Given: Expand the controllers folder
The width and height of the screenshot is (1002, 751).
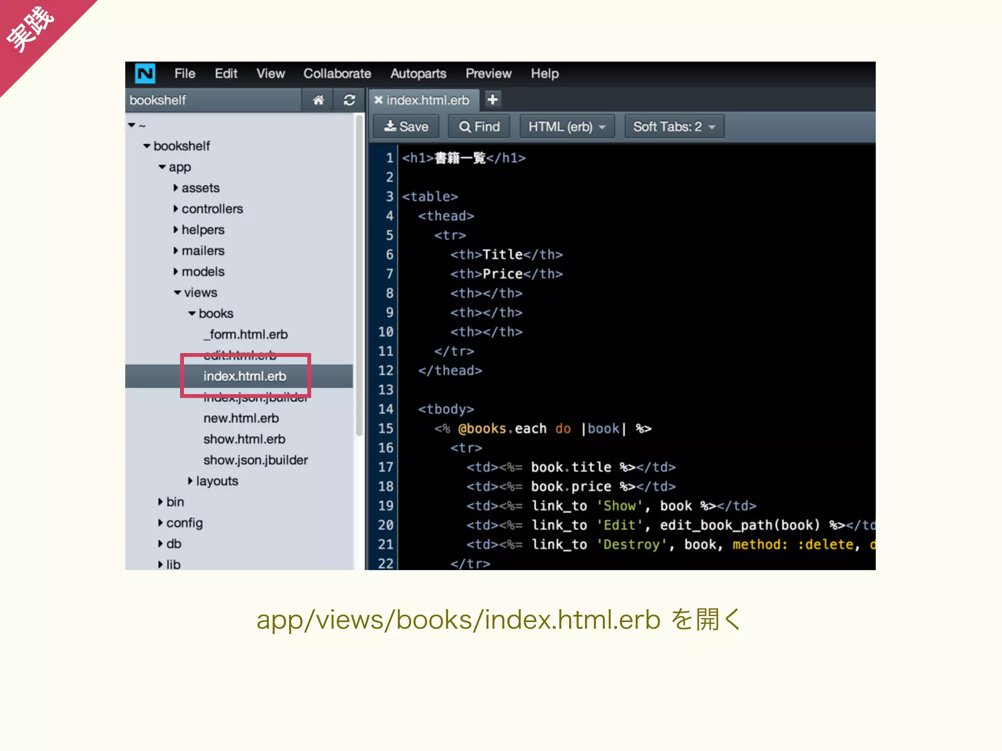Looking at the screenshot, I should tap(176, 209).
